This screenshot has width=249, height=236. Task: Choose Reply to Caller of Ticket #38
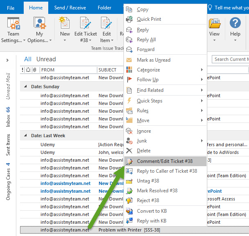(167, 171)
